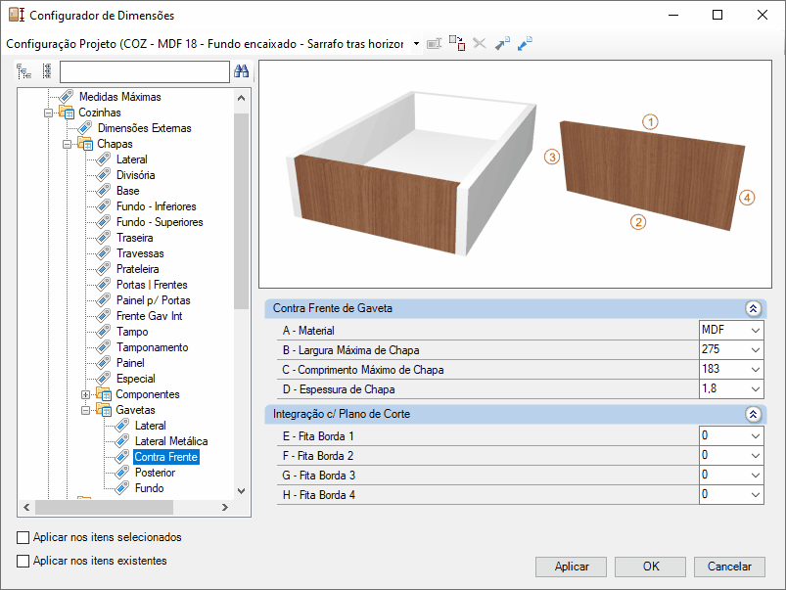This screenshot has width=786, height=590.
Task: Select Especial in the tree
Action: tap(136, 378)
